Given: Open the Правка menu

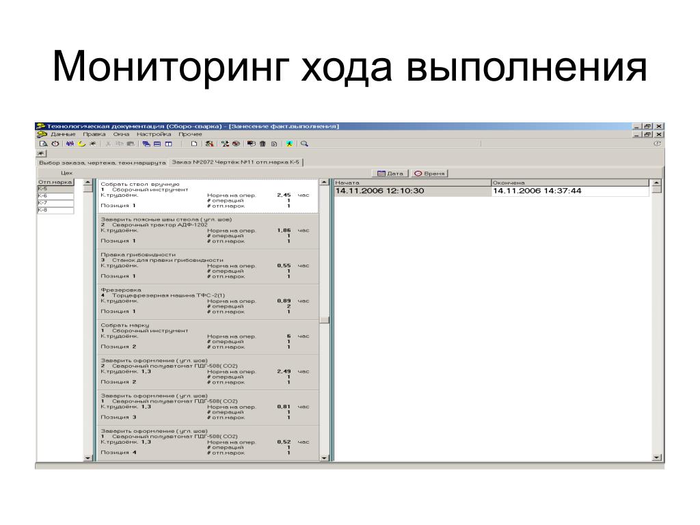Looking at the screenshot, I should pyautogui.click(x=94, y=134).
